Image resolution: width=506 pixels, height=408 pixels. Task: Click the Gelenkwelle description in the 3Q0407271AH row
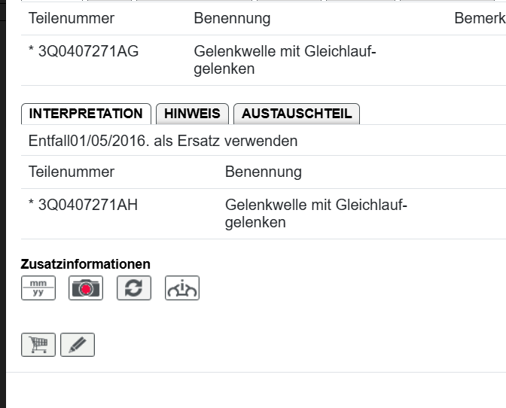pyautogui.click(x=316, y=214)
